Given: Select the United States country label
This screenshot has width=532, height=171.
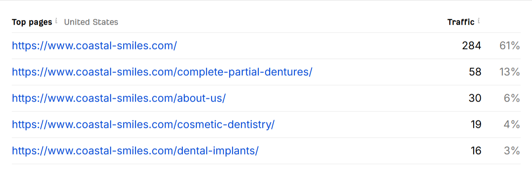Looking at the screenshot, I should click(x=91, y=22).
